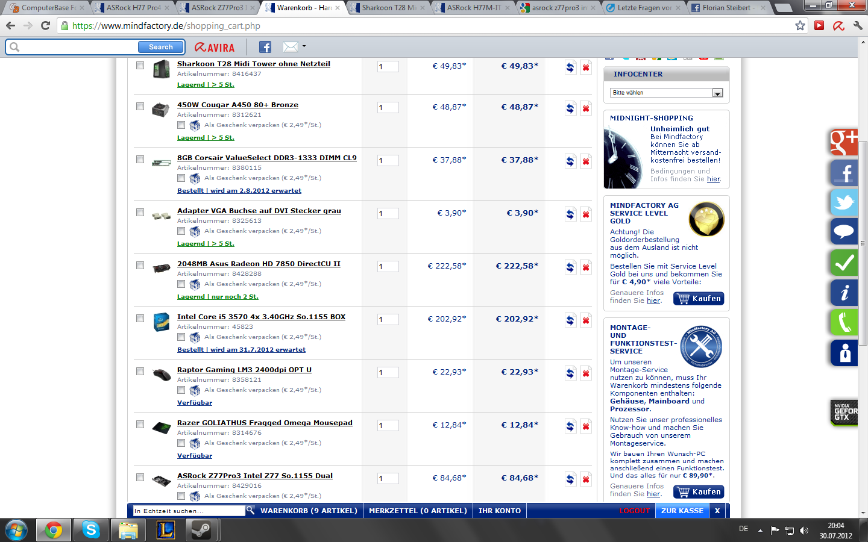868x542 pixels.
Task: Open the Infocenter 'Bitte wählen' dropdown
Action: coord(666,93)
